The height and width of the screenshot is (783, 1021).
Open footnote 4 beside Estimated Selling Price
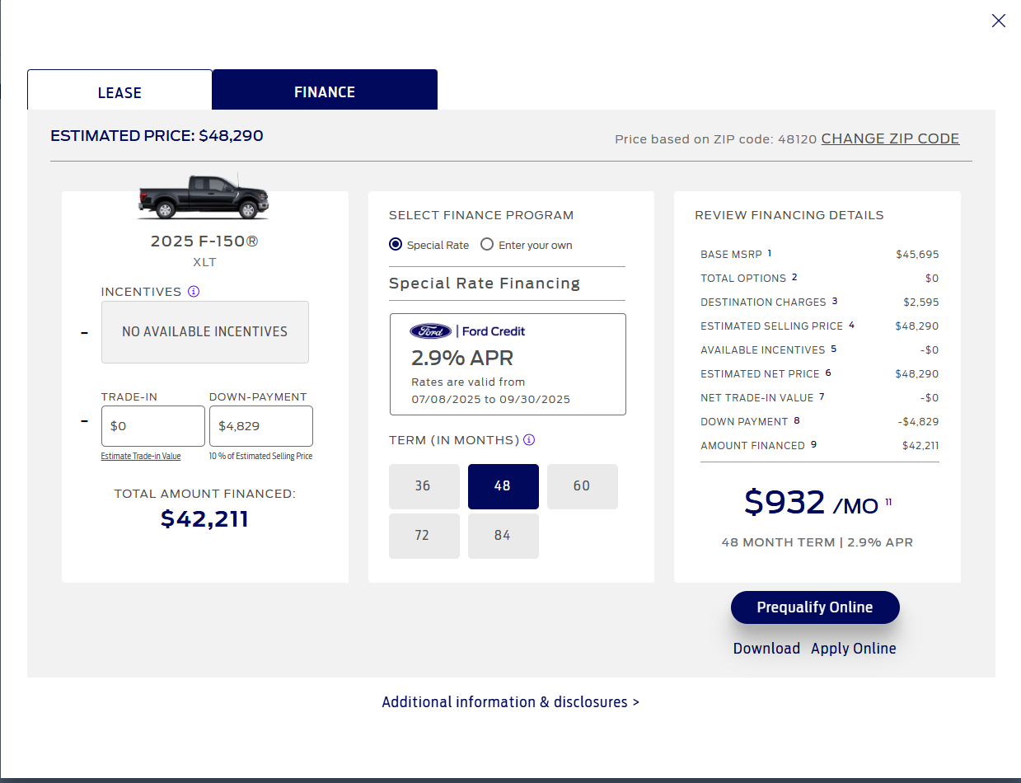tap(852, 325)
